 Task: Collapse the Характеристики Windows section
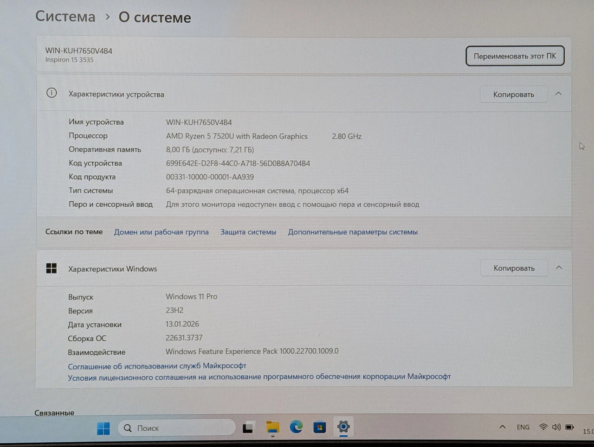559,268
